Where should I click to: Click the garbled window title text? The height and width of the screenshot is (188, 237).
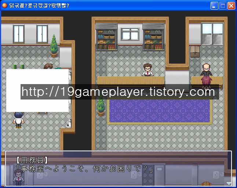coord(39,6)
